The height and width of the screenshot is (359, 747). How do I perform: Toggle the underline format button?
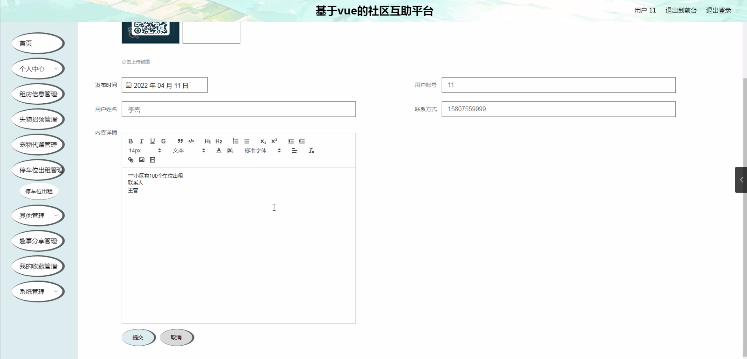(x=152, y=141)
